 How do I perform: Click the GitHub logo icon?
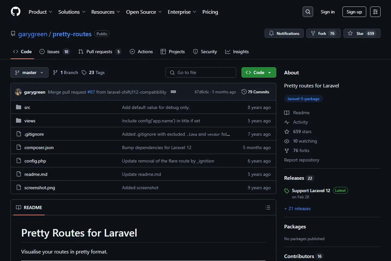click(16, 12)
